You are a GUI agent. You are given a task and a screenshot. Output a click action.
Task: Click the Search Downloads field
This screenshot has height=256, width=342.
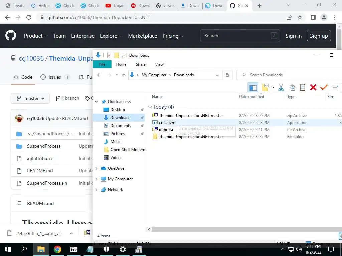coord(289,75)
